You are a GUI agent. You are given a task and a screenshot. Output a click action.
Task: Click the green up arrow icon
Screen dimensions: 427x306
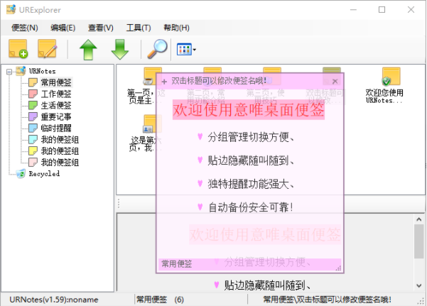tap(88, 49)
